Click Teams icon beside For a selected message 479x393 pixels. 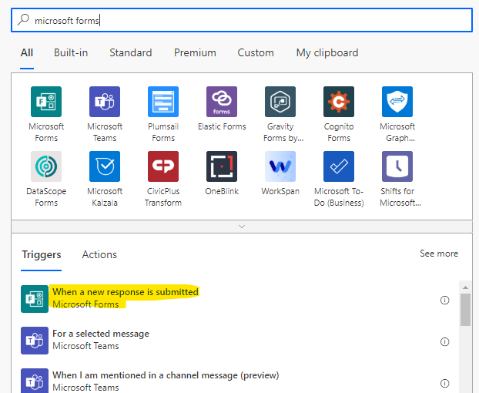point(35,341)
